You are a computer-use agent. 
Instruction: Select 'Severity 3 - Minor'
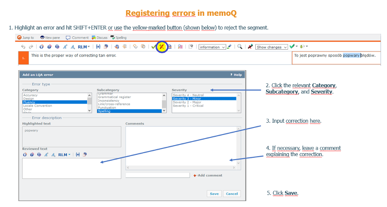pyautogui.click(x=204, y=98)
